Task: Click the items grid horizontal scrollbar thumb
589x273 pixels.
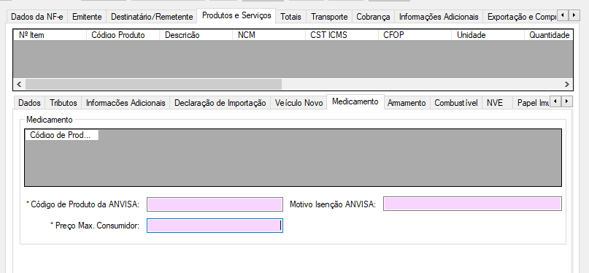Action: click(153, 84)
